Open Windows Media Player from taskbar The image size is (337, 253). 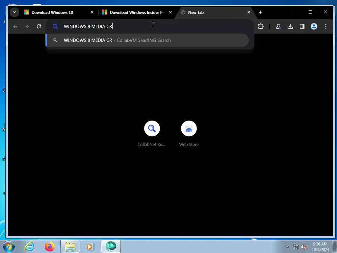coord(90,246)
